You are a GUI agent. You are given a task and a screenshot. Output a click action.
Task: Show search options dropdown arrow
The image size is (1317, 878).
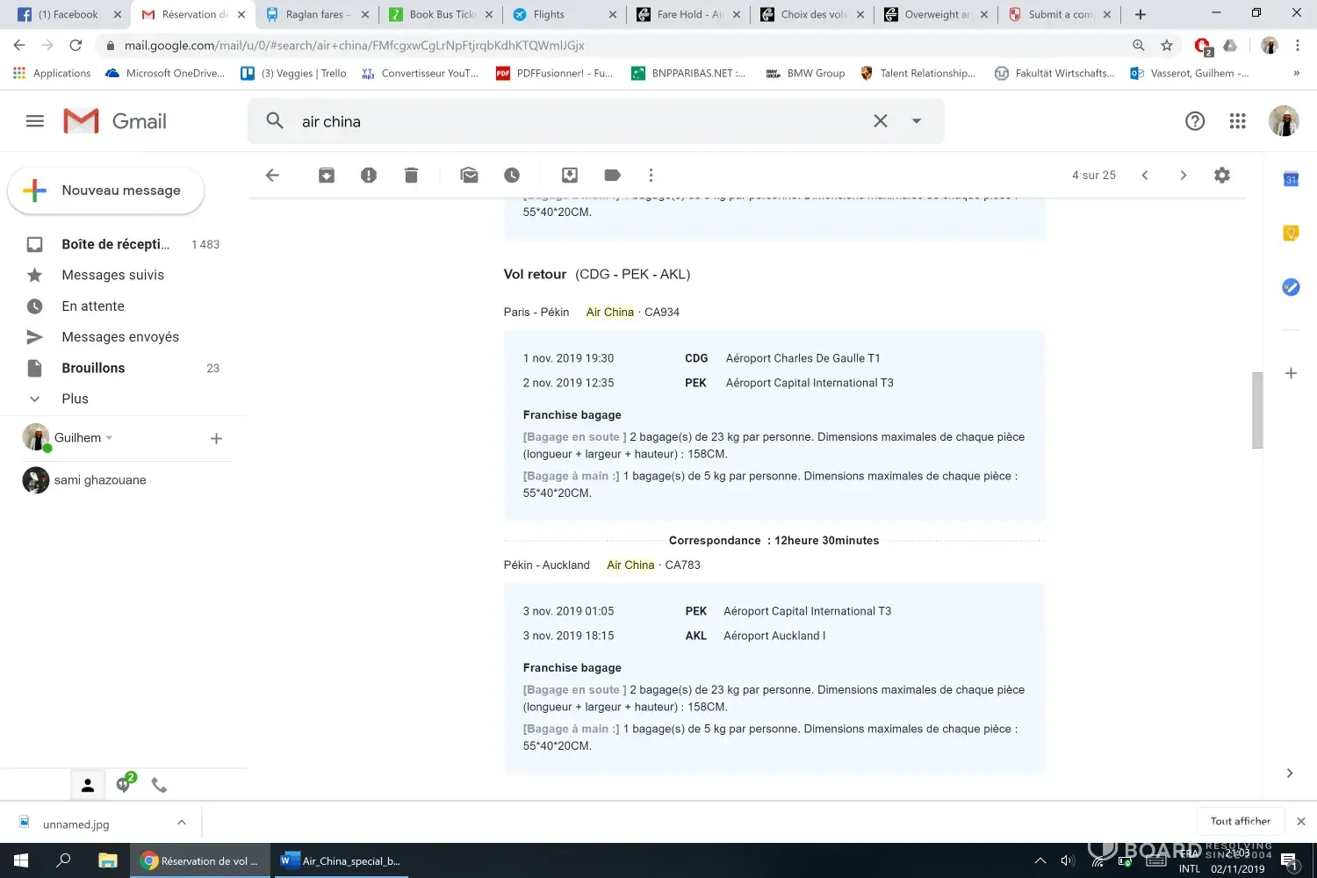click(917, 121)
